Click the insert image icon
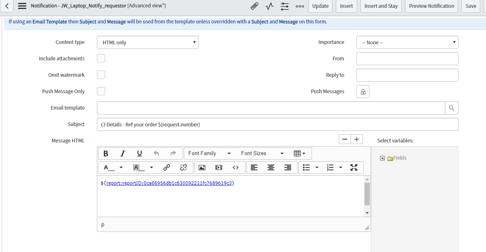The width and height of the screenshot is (486, 252). click(202, 168)
